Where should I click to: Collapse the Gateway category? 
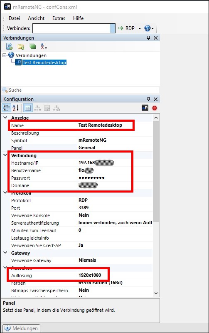[5, 253]
